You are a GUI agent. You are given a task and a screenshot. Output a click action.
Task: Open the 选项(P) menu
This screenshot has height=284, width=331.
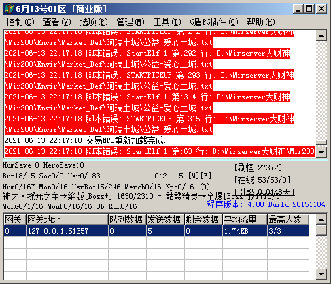(94, 22)
